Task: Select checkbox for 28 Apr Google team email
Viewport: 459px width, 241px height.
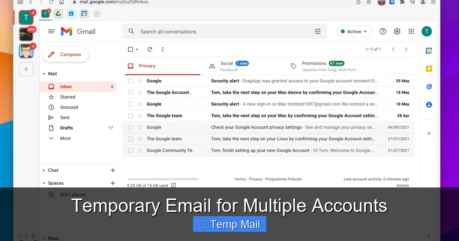Action: click(x=130, y=116)
